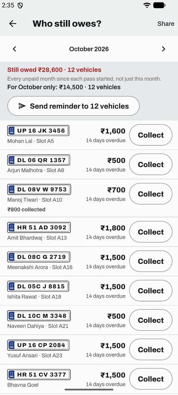Tap the battery indicator icon
This screenshot has height=395, width=178.
point(159,5)
